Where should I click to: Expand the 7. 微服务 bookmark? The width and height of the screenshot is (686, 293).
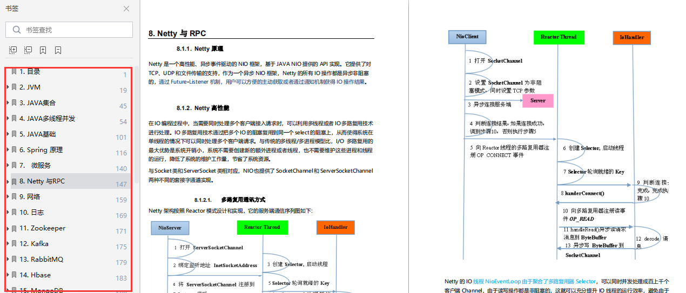coord(8,165)
